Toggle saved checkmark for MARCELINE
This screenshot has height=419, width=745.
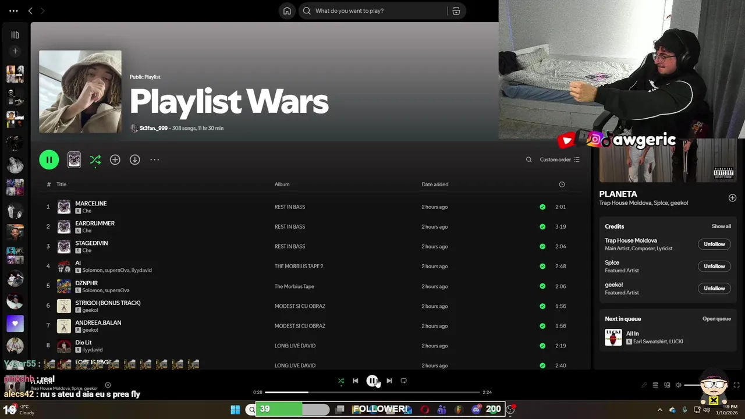click(542, 207)
